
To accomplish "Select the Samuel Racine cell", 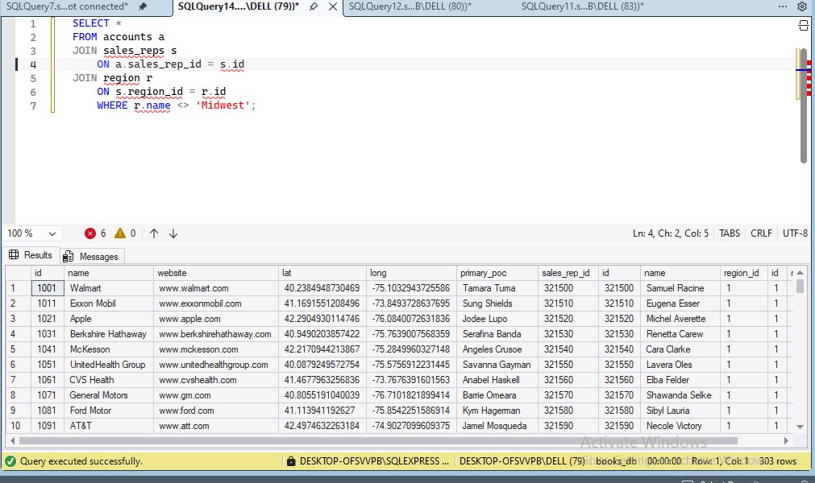I will (680, 288).
